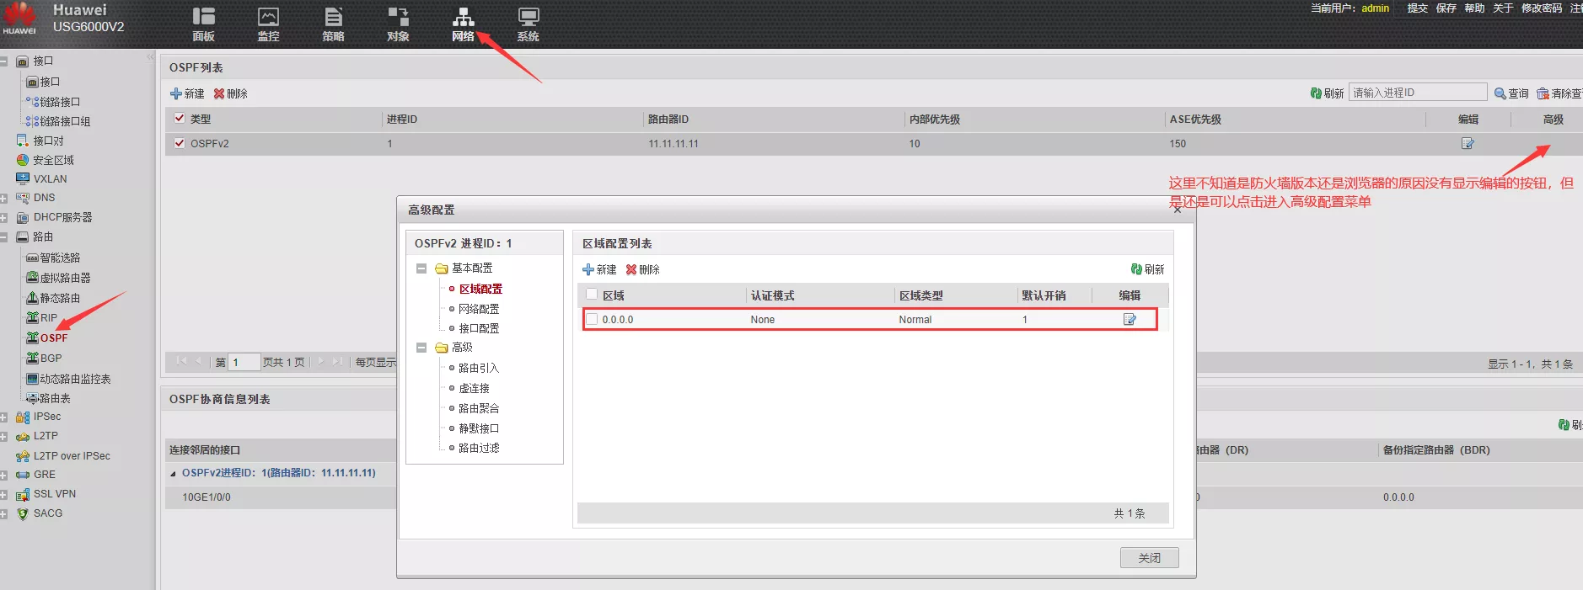
Task: Collapse the 基本配置 tree folder
Action: click(421, 268)
